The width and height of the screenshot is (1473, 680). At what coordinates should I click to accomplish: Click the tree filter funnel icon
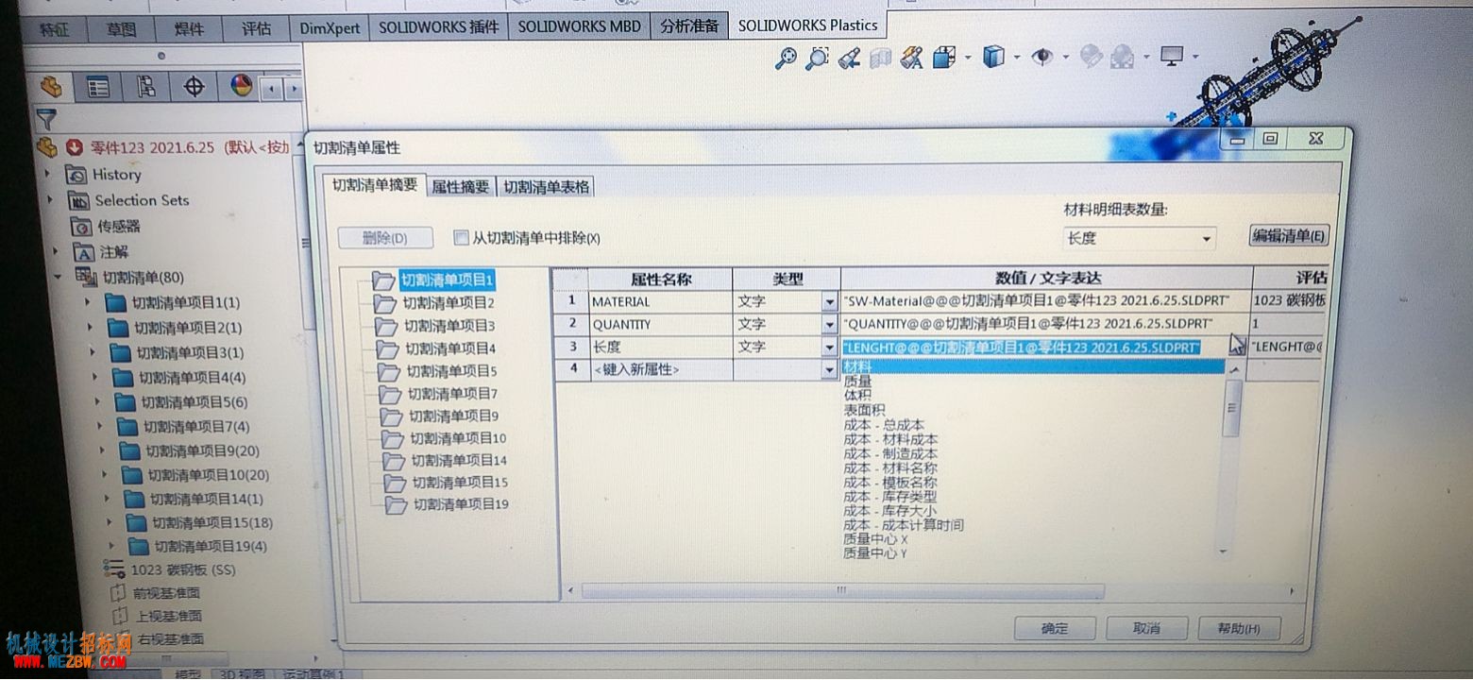[x=47, y=119]
